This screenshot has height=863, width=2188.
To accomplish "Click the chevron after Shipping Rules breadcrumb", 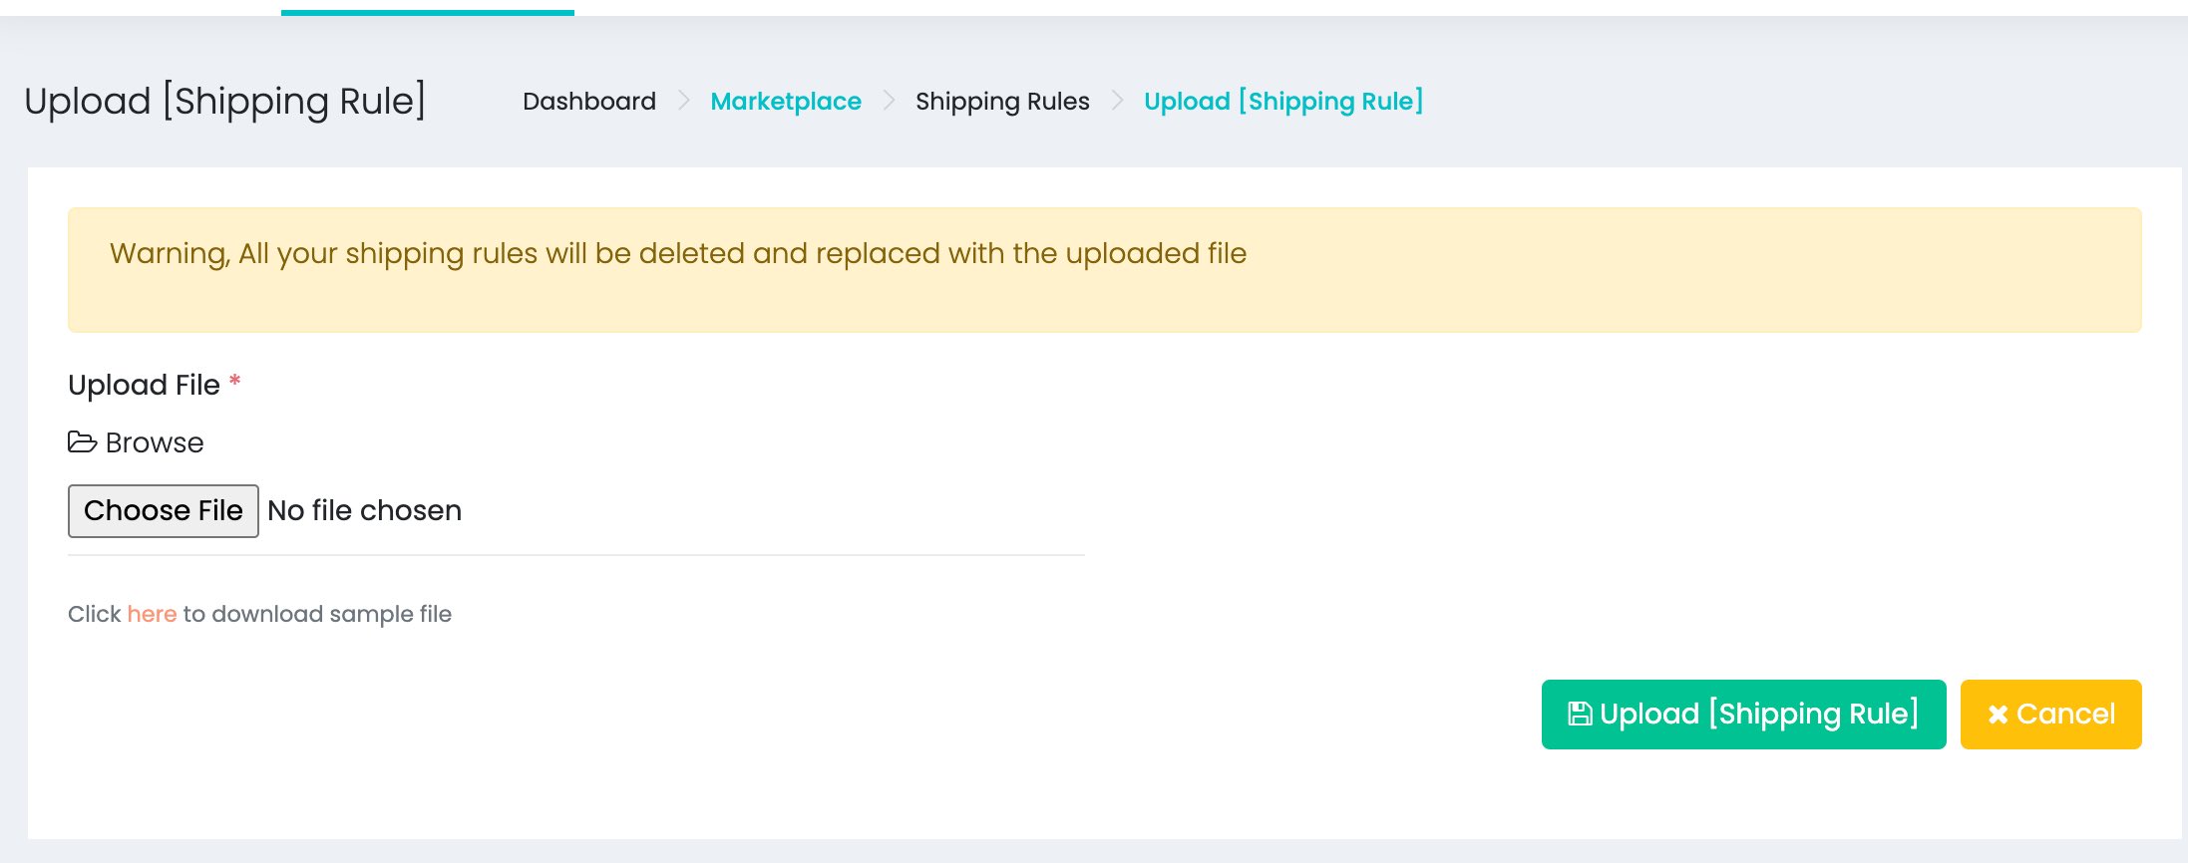I will click(x=1117, y=101).
